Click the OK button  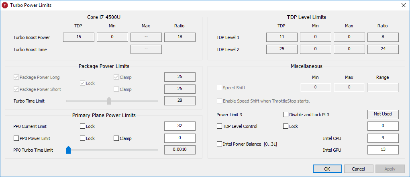click(x=327, y=169)
